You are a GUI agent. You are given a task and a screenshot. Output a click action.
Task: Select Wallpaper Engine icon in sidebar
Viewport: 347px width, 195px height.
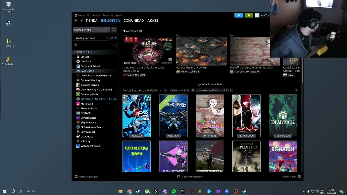coord(78,146)
